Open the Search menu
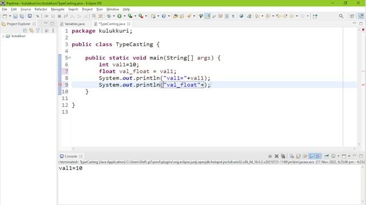Viewport: 366px width, 205px height. [73, 9]
